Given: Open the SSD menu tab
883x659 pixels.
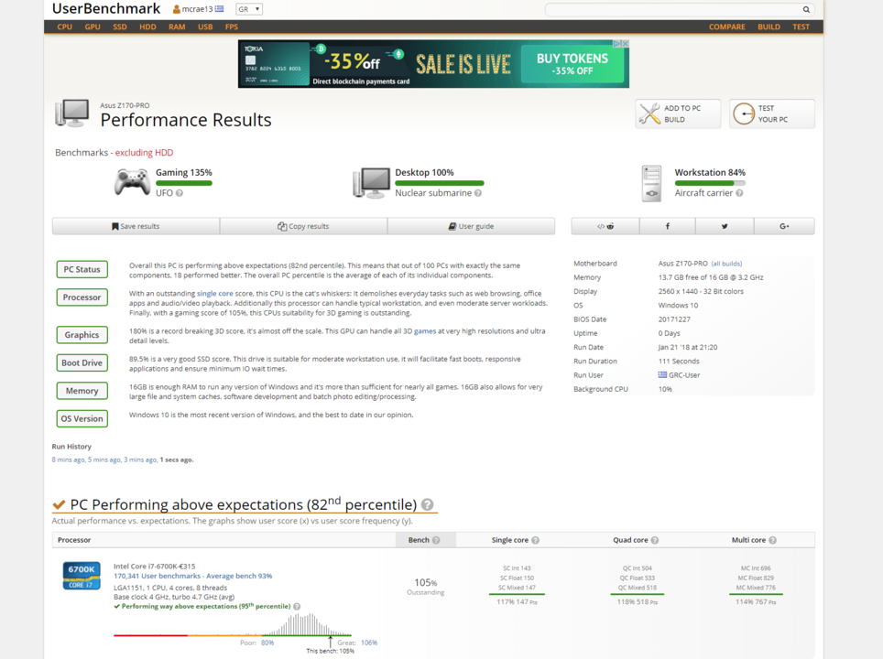Looking at the screenshot, I should click(119, 27).
